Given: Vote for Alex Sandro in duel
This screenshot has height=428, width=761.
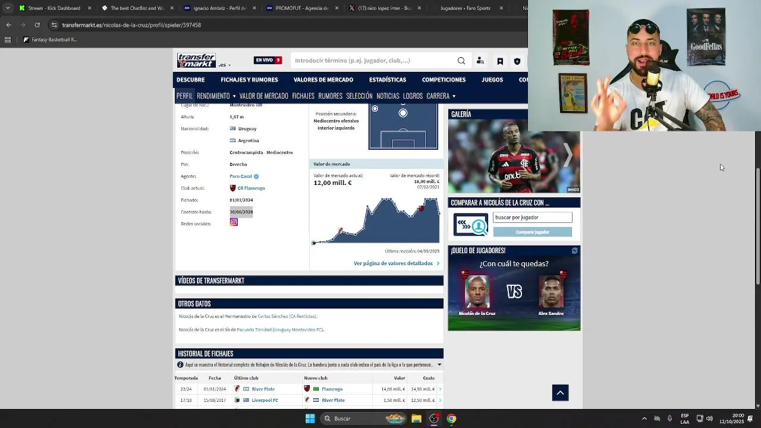Looking at the screenshot, I should point(551,292).
